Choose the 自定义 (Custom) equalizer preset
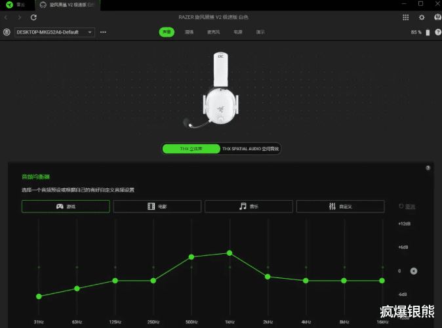442x328 pixels. (340, 207)
